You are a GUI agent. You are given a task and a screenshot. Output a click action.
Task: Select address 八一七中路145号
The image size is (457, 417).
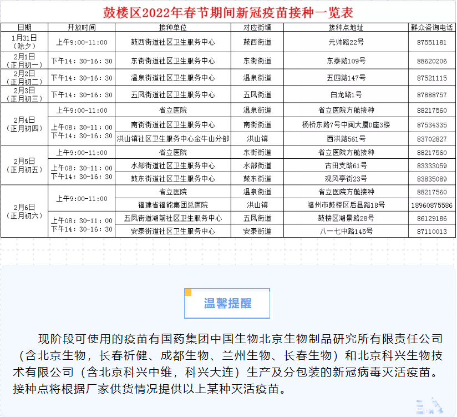[346, 231]
